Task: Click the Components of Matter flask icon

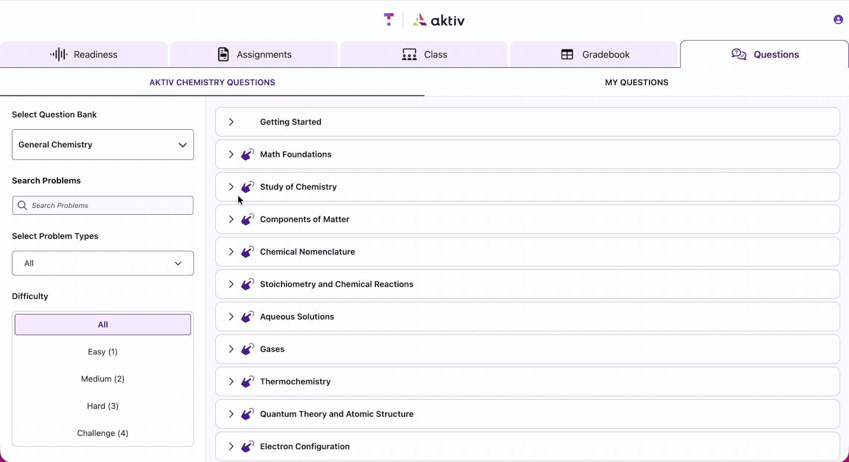Action: [248, 219]
